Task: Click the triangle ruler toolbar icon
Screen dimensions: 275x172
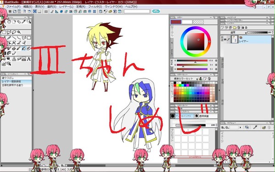Action: (57, 11)
